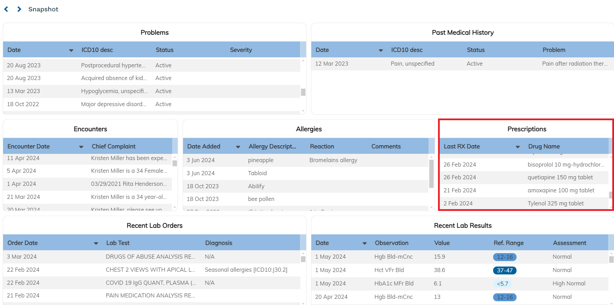Select bisoprolol 10 mg-hydrochlor... prescription

point(524,165)
